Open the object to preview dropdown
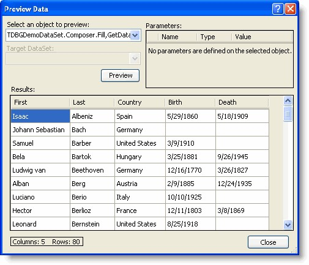The image size is (309, 265). 135,35
